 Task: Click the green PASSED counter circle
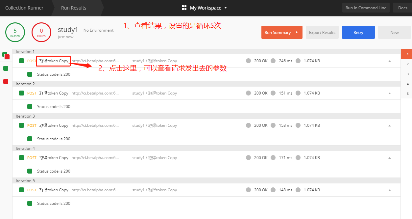15,32
